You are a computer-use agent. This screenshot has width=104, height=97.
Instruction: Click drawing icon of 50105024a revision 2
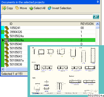click(x=7, y=40)
